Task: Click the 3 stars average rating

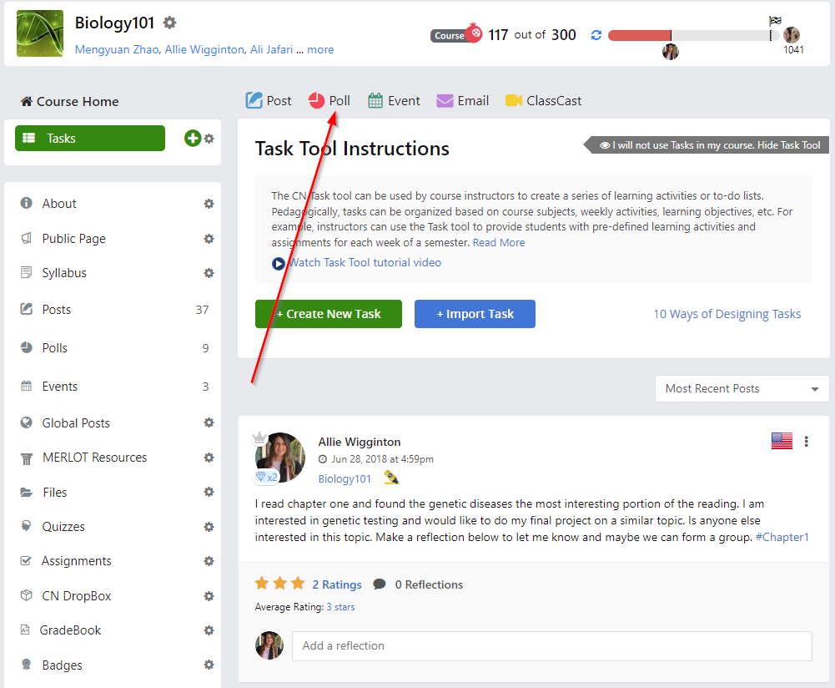Action: (x=340, y=607)
